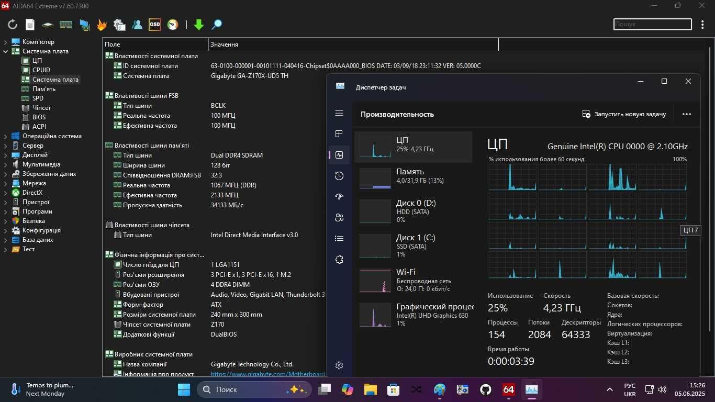Select BIOS in the tree
The height and width of the screenshot is (402, 715).
click(x=39, y=117)
